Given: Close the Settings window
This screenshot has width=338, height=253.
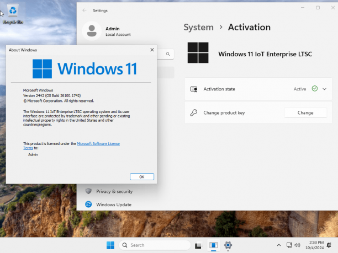Looking at the screenshot, I should tap(332, 8).
